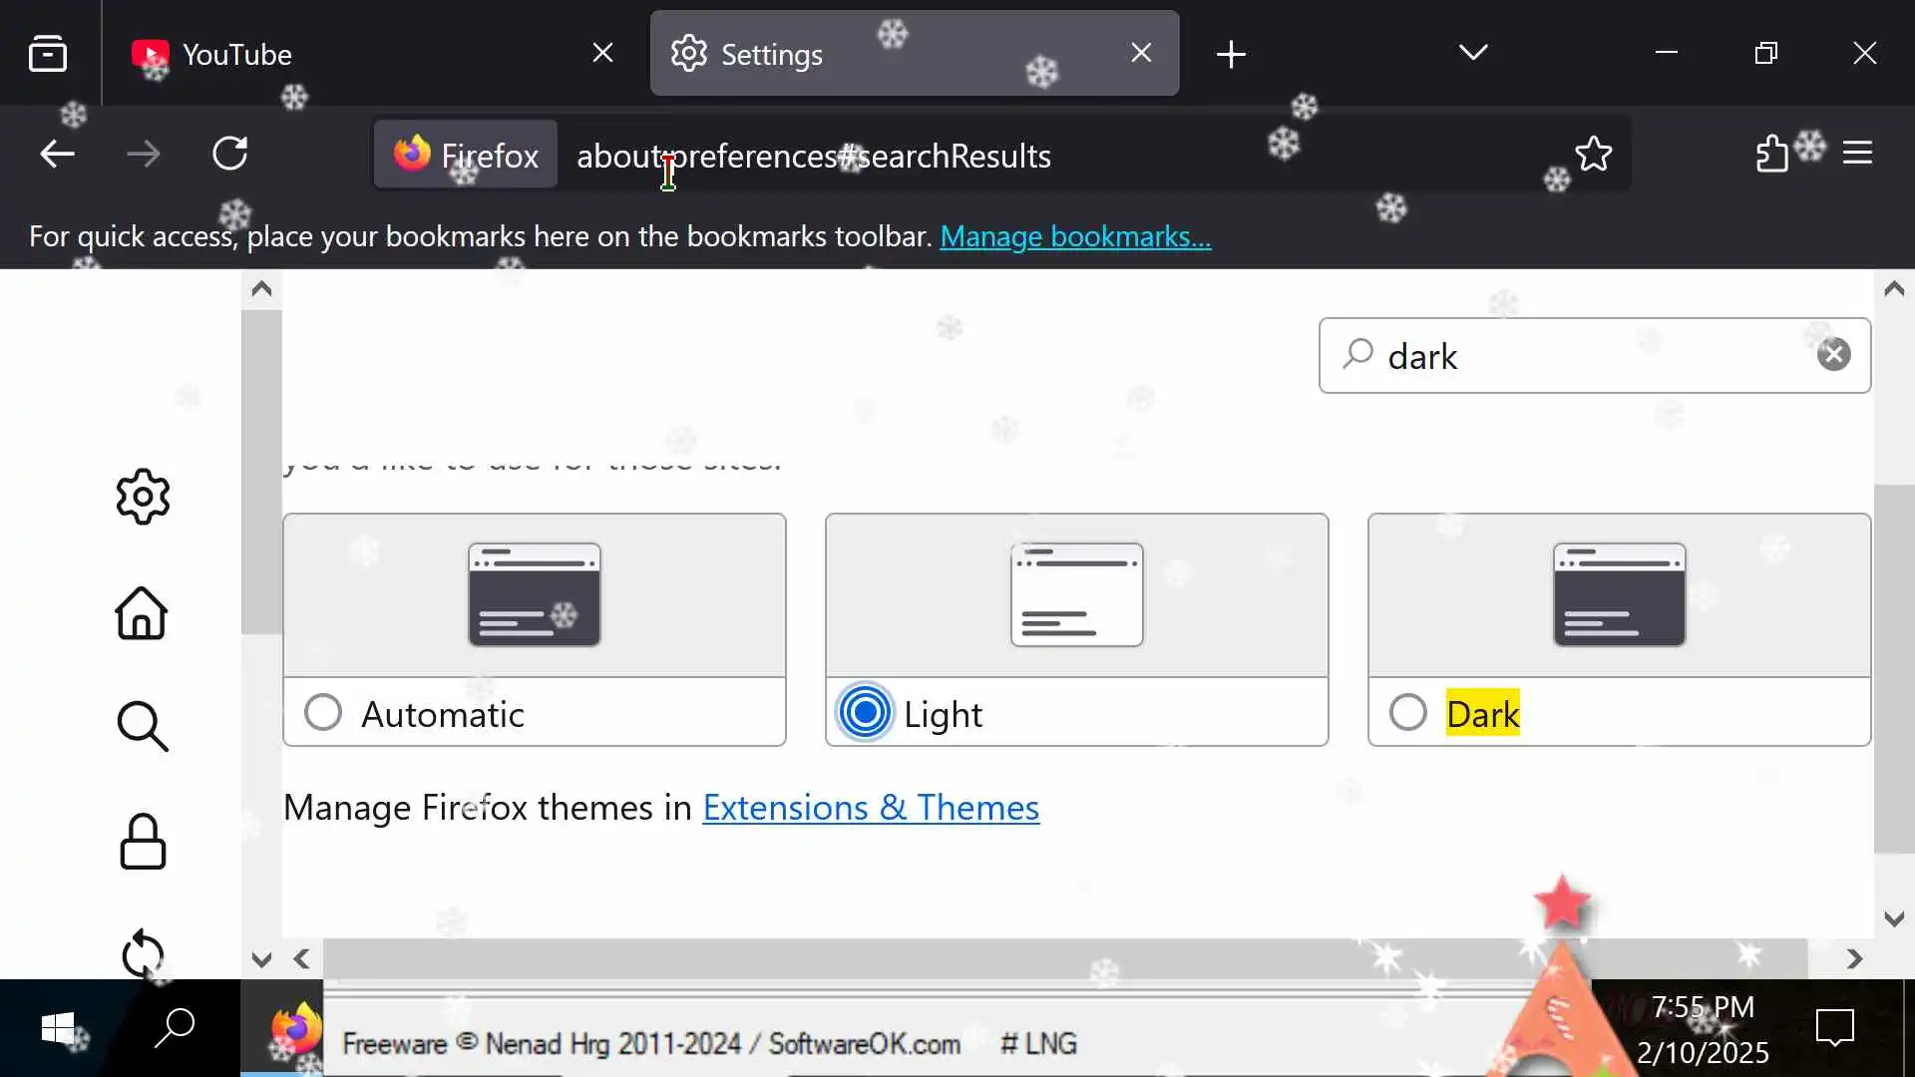The height and width of the screenshot is (1077, 1915).
Task: Open Privacy & Security lock icon in sidebar
Action: tap(143, 842)
